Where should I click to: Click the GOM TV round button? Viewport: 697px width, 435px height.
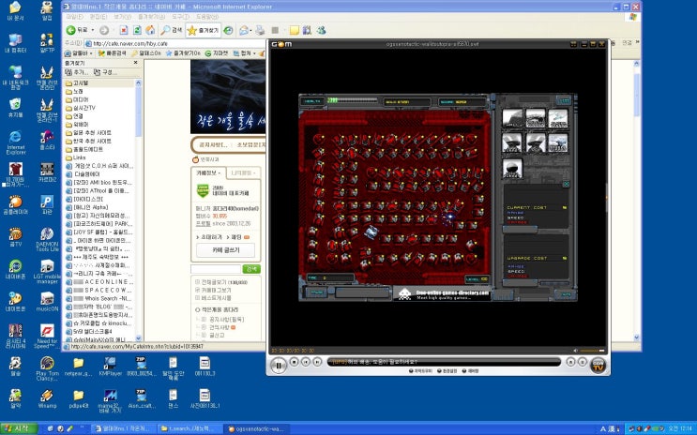point(599,366)
